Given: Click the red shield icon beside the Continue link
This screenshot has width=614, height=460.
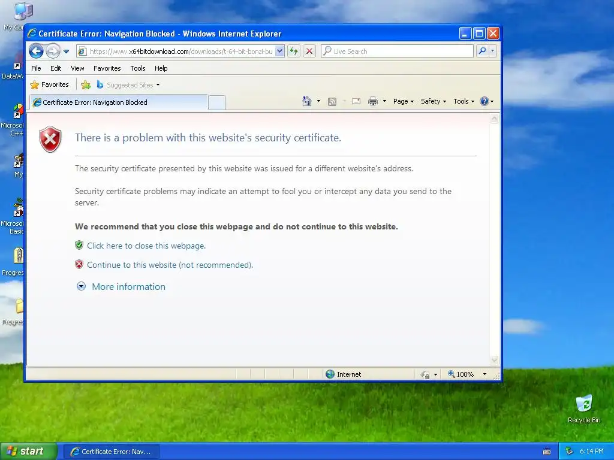Looking at the screenshot, I should (x=79, y=264).
